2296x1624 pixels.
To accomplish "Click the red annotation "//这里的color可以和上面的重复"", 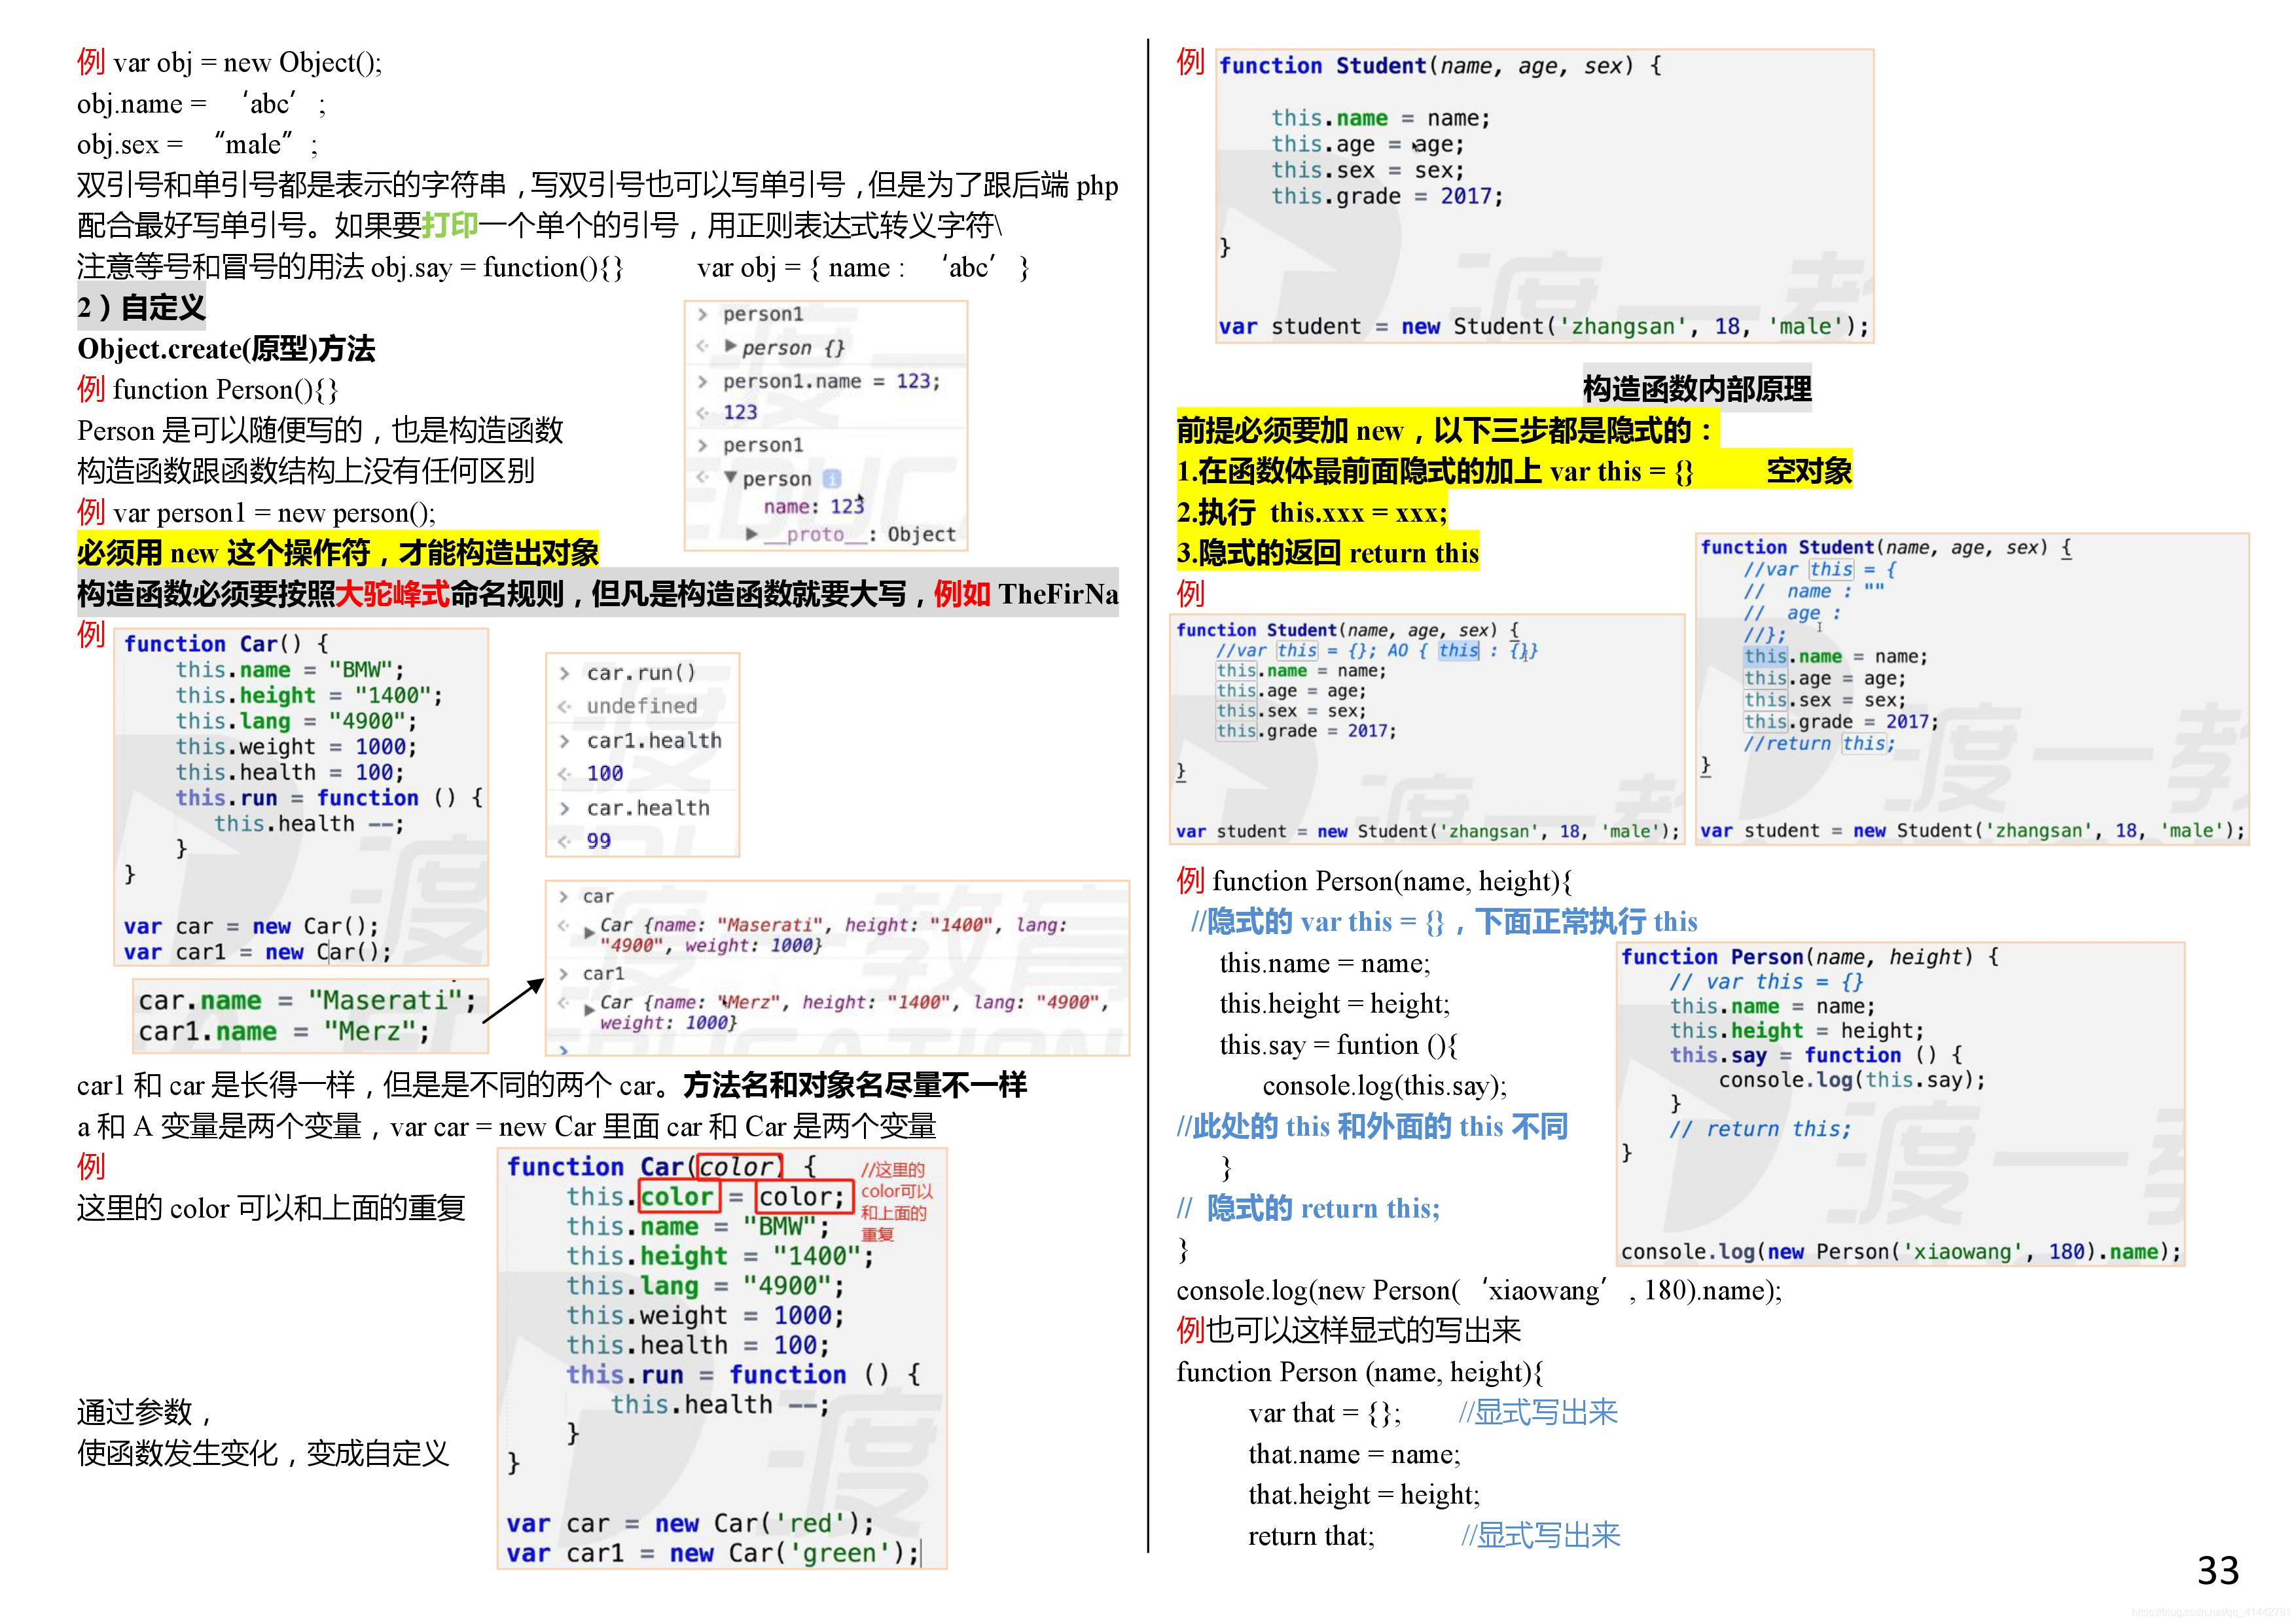I will click(x=897, y=1201).
